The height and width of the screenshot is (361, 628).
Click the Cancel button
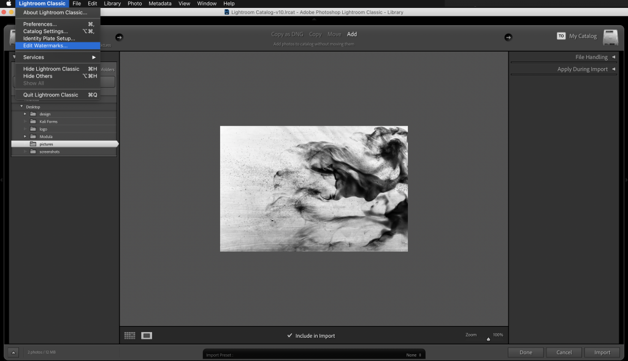[564, 352]
